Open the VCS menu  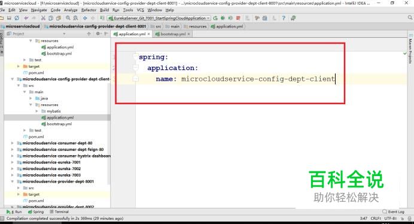(x=140, y=10)
